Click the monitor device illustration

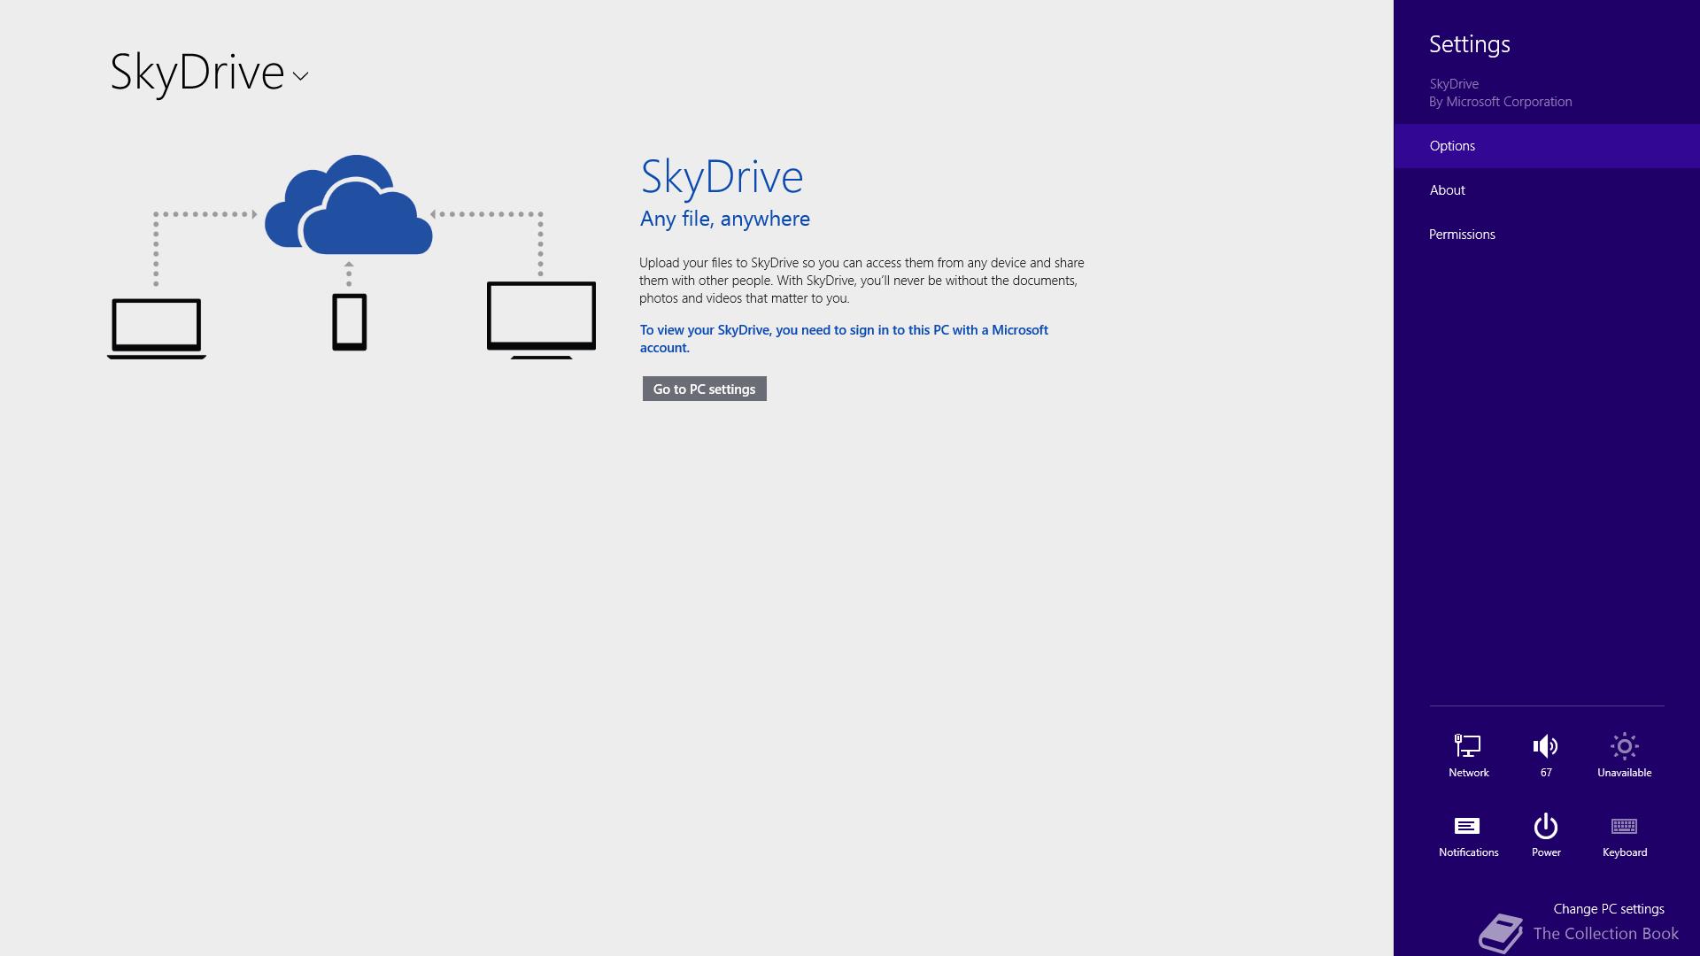coord(541,319)
